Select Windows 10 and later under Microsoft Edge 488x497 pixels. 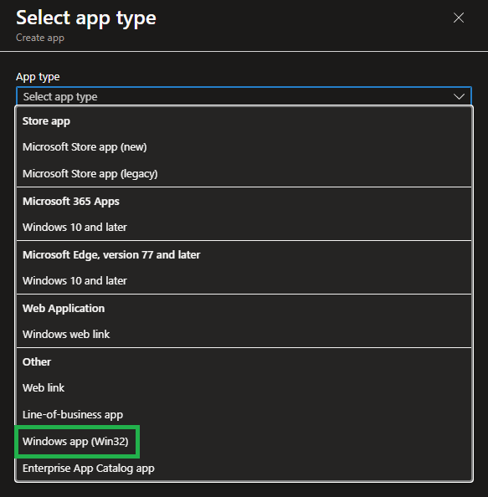(74, 281)
